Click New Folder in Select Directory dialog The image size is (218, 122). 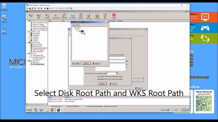pyautogui.click(x=76, y=63)
